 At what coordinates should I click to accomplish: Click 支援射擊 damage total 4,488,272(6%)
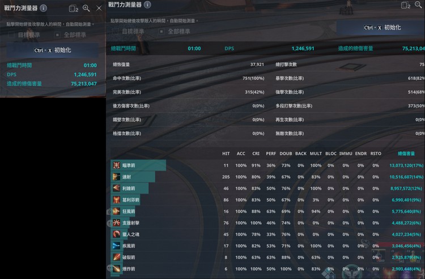click(x=406, y=223)
